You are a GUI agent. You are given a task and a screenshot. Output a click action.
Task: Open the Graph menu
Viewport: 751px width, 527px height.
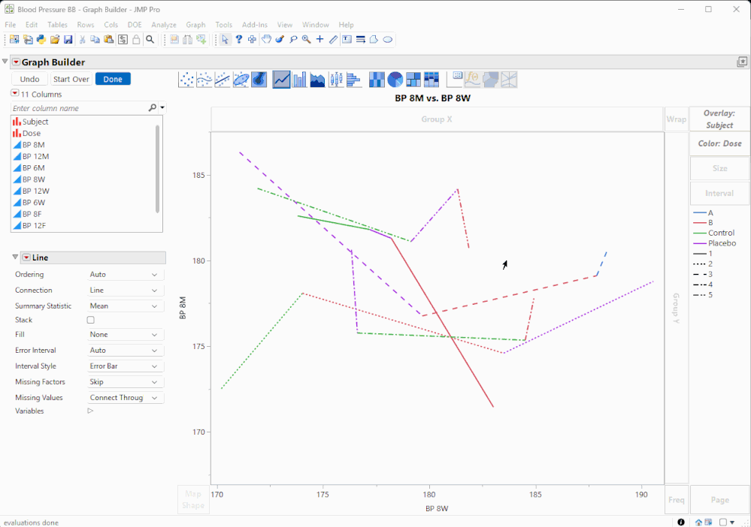pyautogui.click(x=195, y=25)
